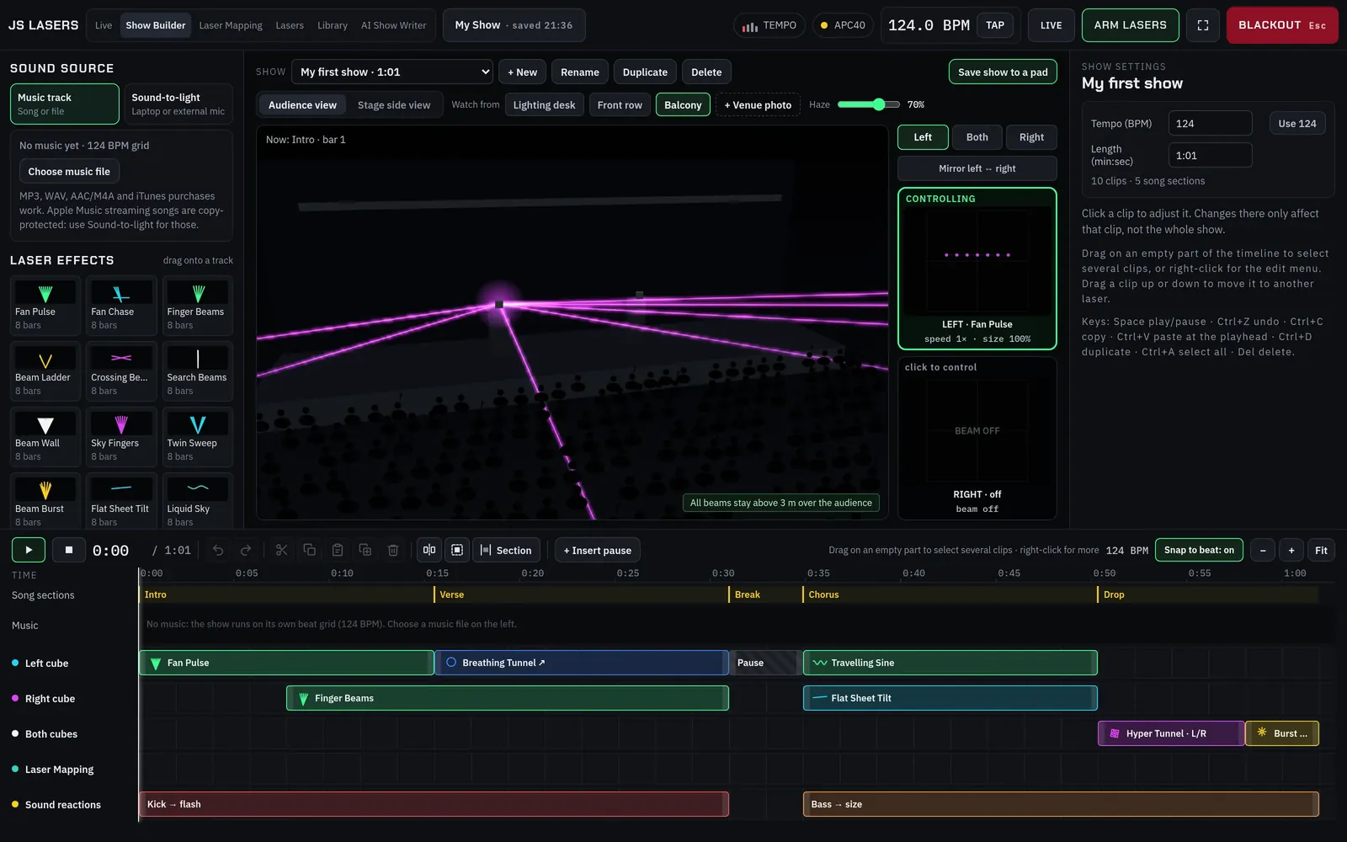Image resolution: width=1347 pixels, height=842 pixels.
Task: Open the Laser Mapping tab
Action: coord(231,25)
